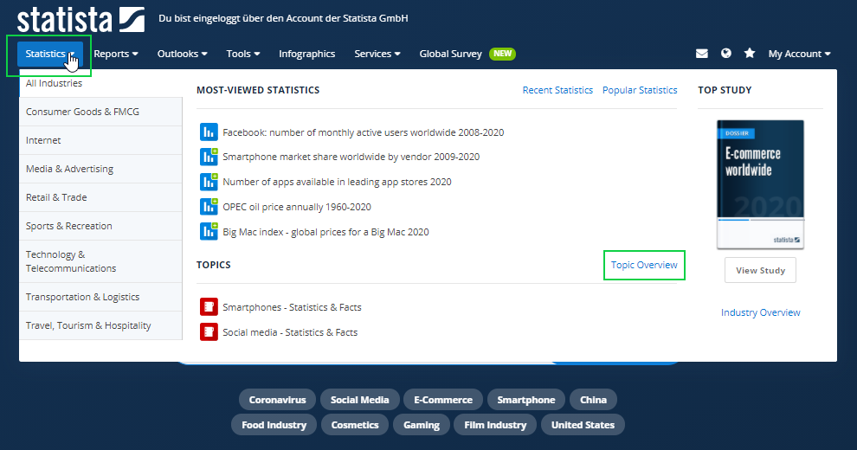Open Smartphones - Statistics & Facts topic
Image resolution: width=857 pixels, height=450 pixels.
click(x=292, y=307)
